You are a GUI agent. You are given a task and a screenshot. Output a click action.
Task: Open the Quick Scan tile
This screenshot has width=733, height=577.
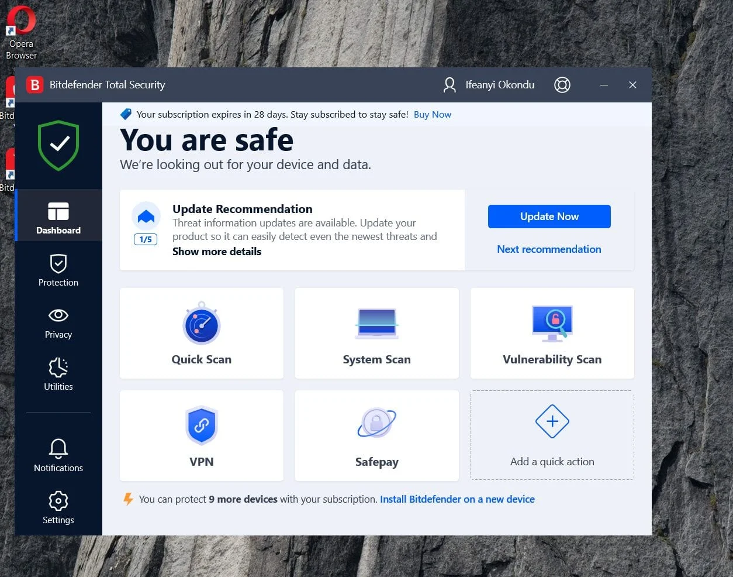click(x=201, y=333)
